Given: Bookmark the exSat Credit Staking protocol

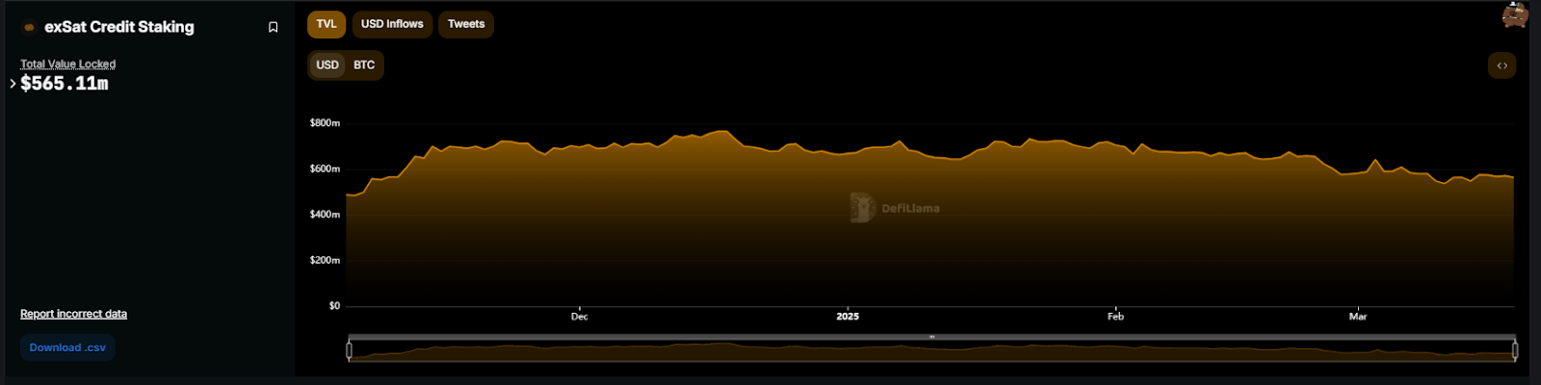Looking at the screenshot, I should pos(274,27).
